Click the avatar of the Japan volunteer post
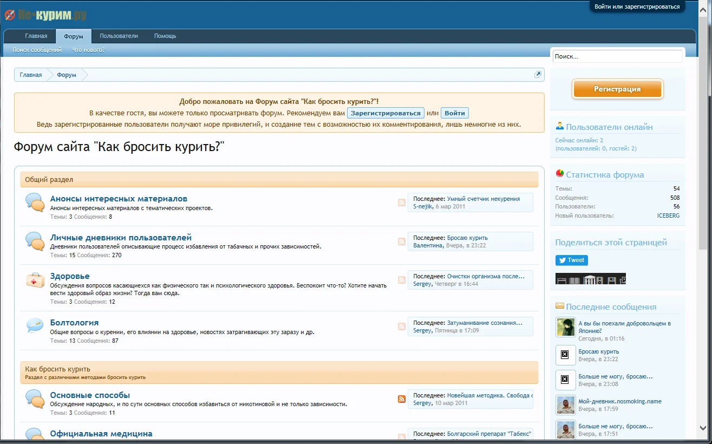 click(565, 328)
